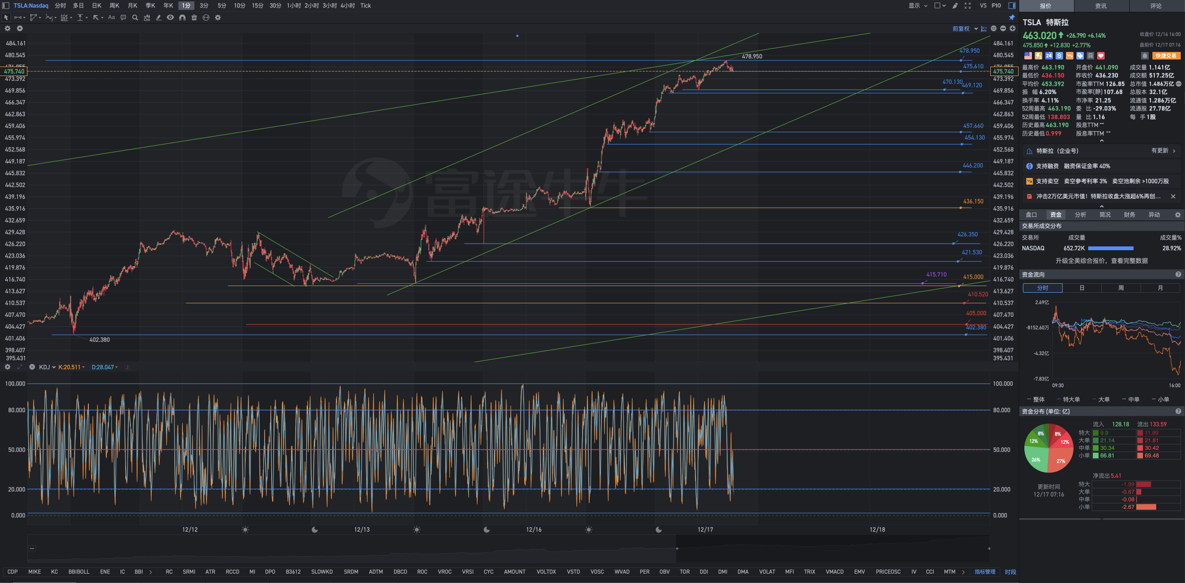
Task: Select 月 money flow period
Action: pos(1160,288)
